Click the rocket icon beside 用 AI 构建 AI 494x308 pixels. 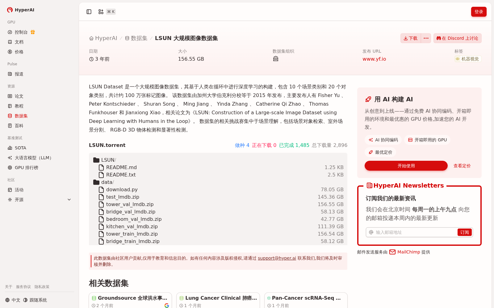[368, 99]
